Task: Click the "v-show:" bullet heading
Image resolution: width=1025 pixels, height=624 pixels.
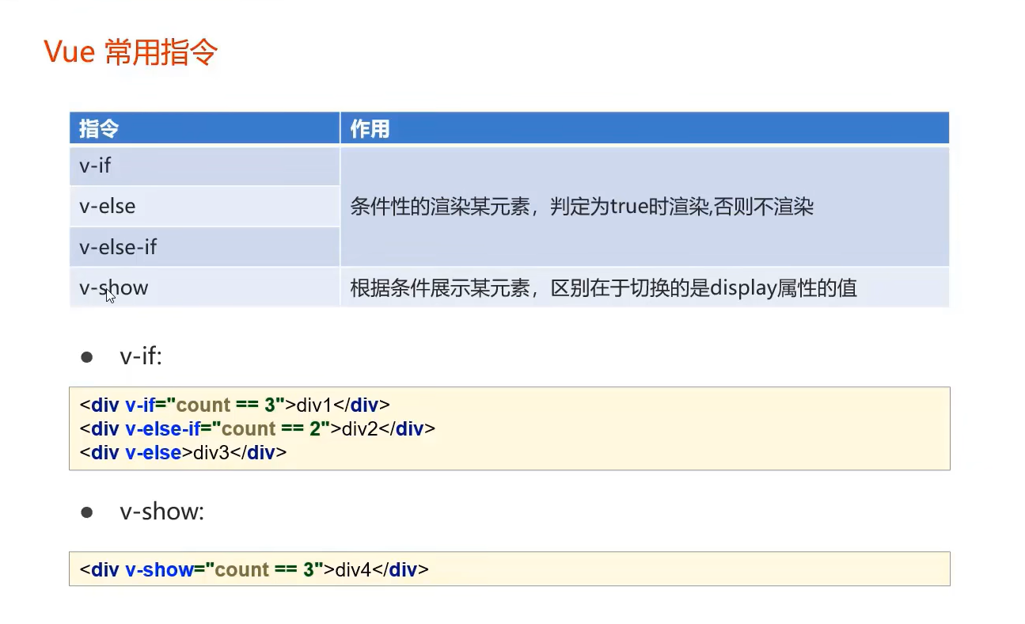Action: tap(162, 512)
